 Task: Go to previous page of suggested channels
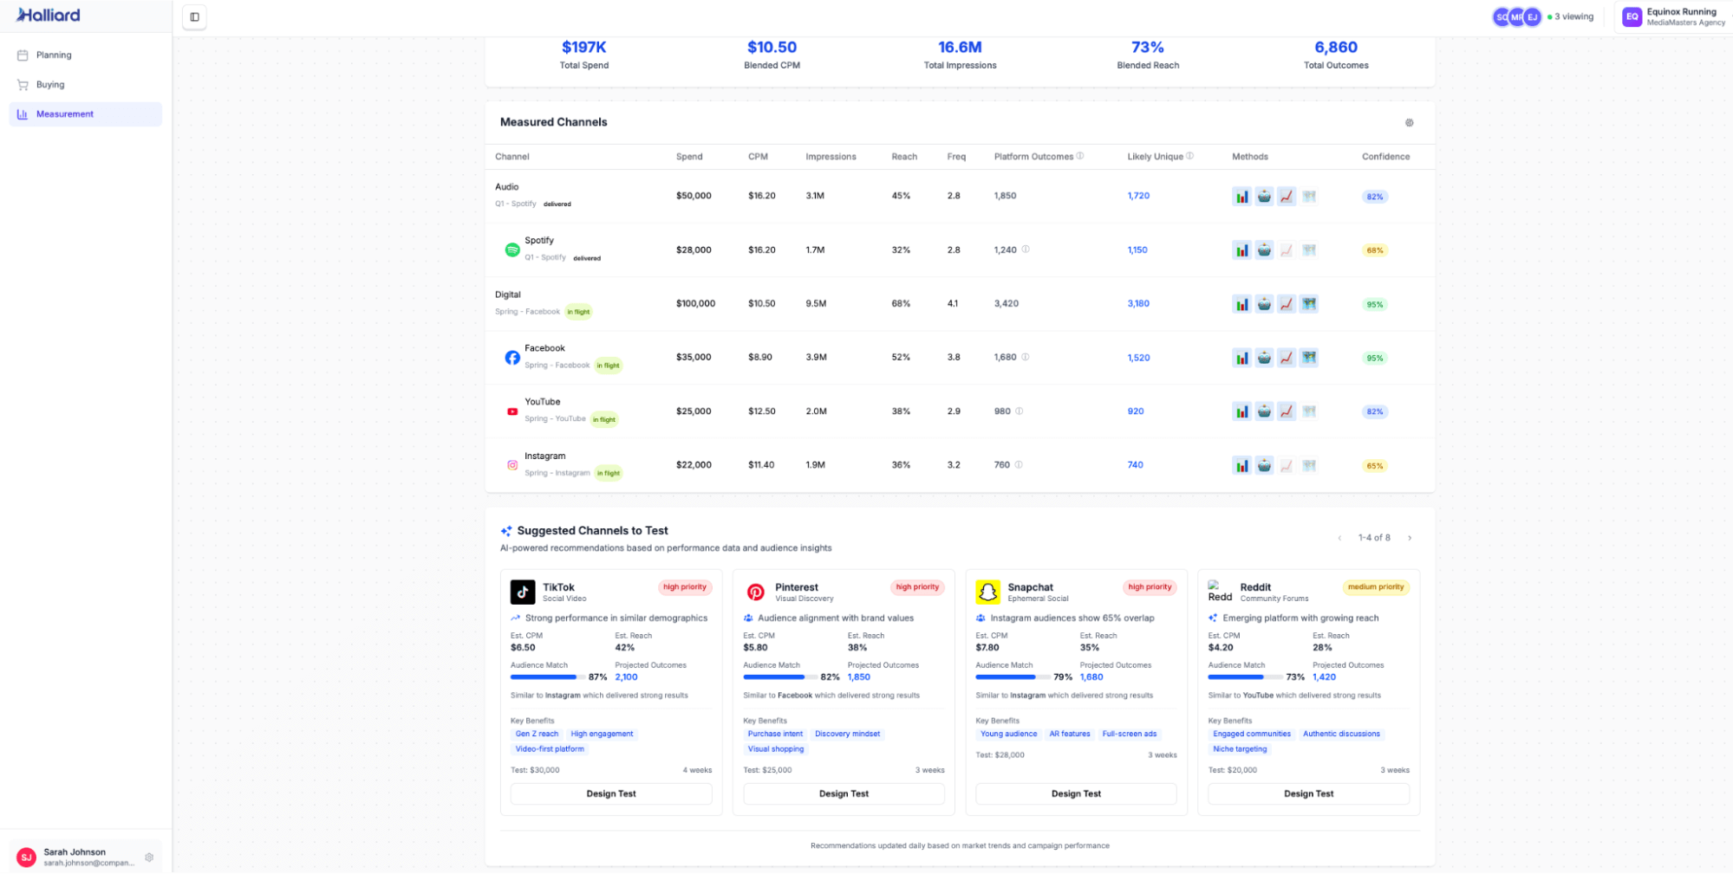click(1339, 538)
